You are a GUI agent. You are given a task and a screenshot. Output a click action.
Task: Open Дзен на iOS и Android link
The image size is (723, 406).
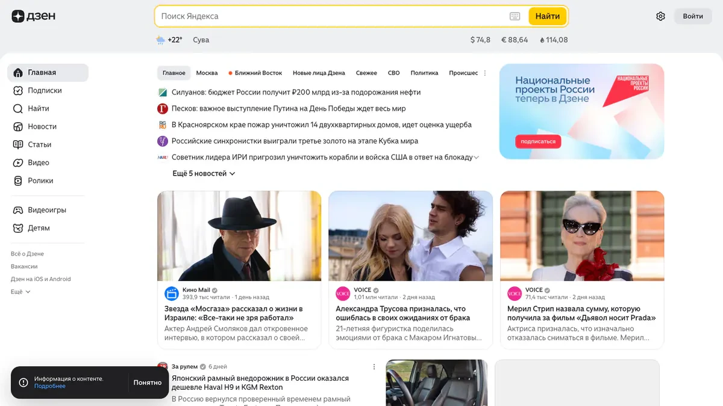[x=40, y=279]
